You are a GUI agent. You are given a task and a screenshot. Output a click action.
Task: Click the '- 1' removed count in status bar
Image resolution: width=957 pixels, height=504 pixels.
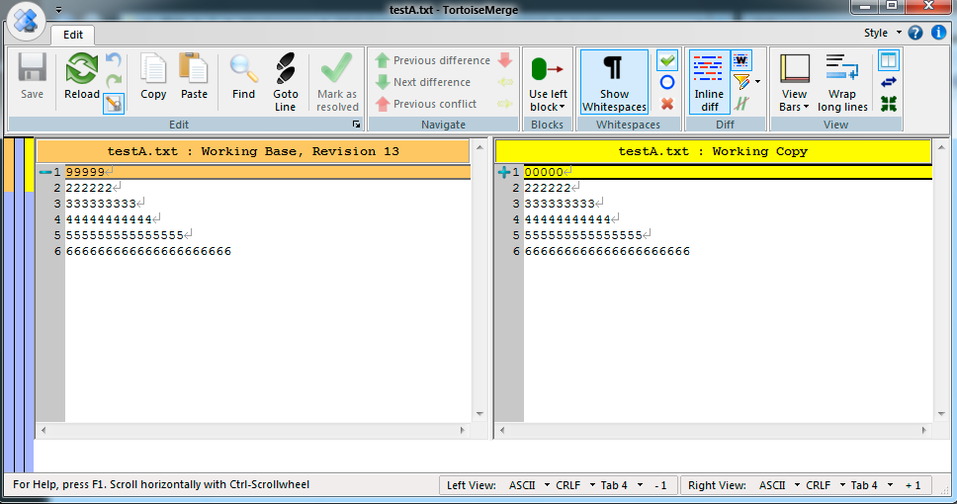click(660, 485)
